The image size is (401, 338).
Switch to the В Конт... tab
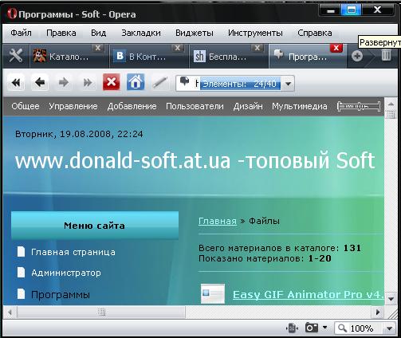[149, 57]
